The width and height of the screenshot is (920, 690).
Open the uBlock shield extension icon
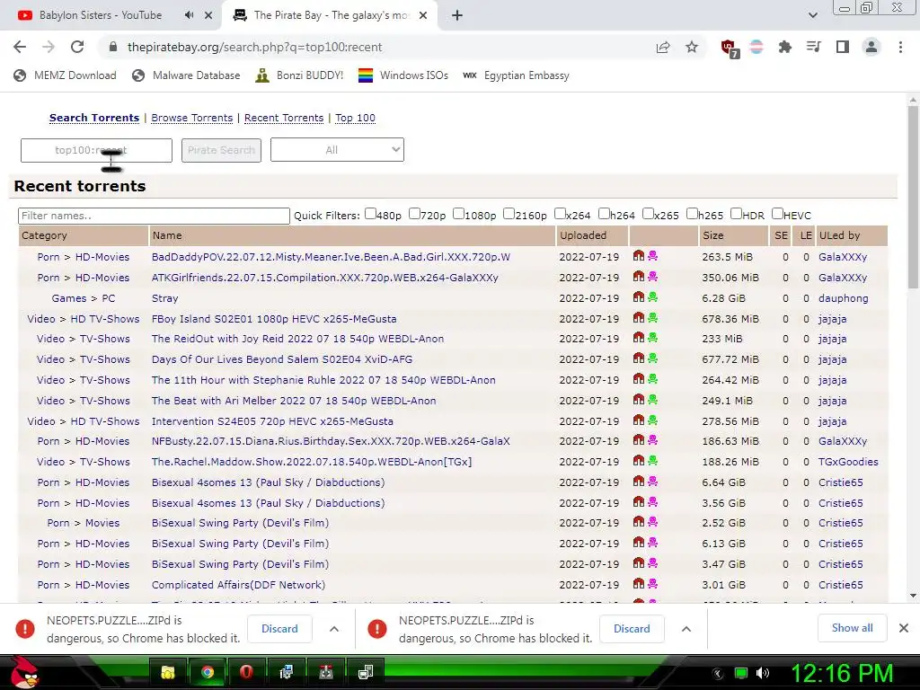(730, 48)
